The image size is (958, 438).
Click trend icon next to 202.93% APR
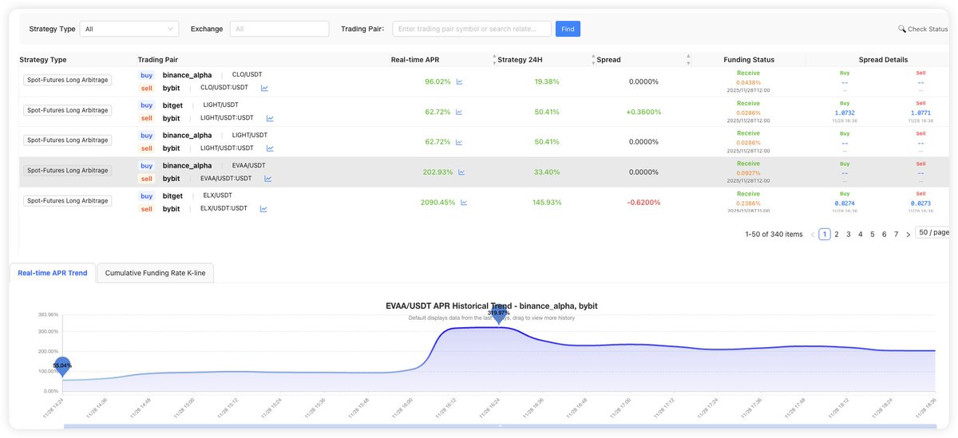click(x=461, y=172)
